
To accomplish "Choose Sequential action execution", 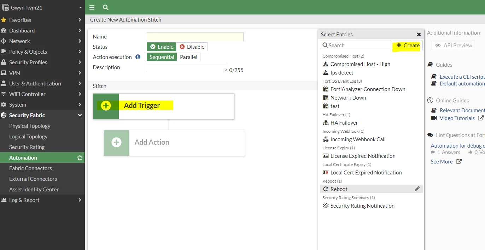I will [162, 57].
